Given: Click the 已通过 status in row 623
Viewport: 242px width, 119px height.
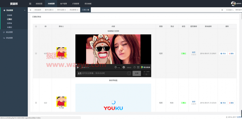Looking at the screenshot, I should click(184, 54).
